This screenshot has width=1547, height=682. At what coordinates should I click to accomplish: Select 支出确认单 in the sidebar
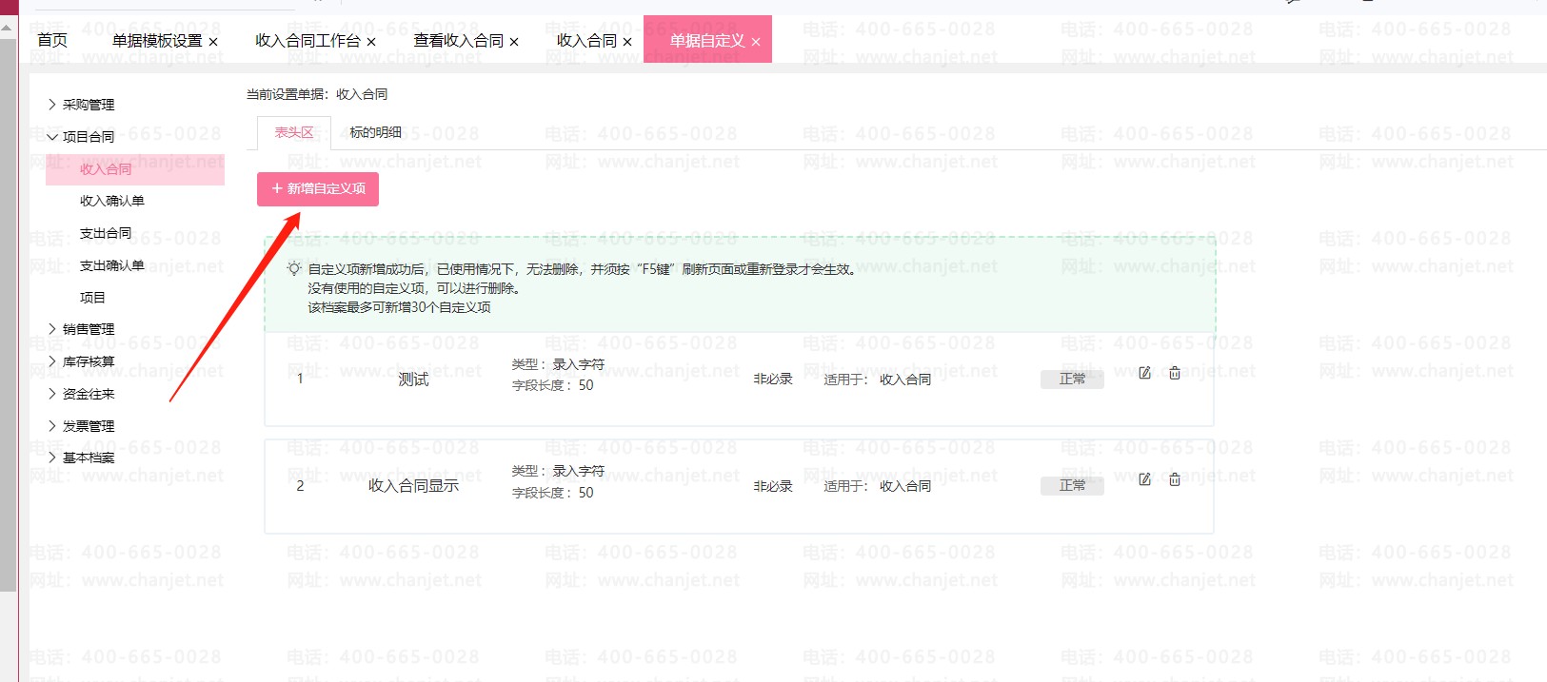[x=112, y=265]
